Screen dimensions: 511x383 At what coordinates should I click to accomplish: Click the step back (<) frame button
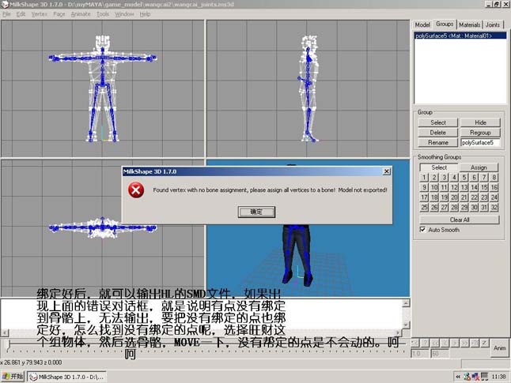[x=445, y=343]
